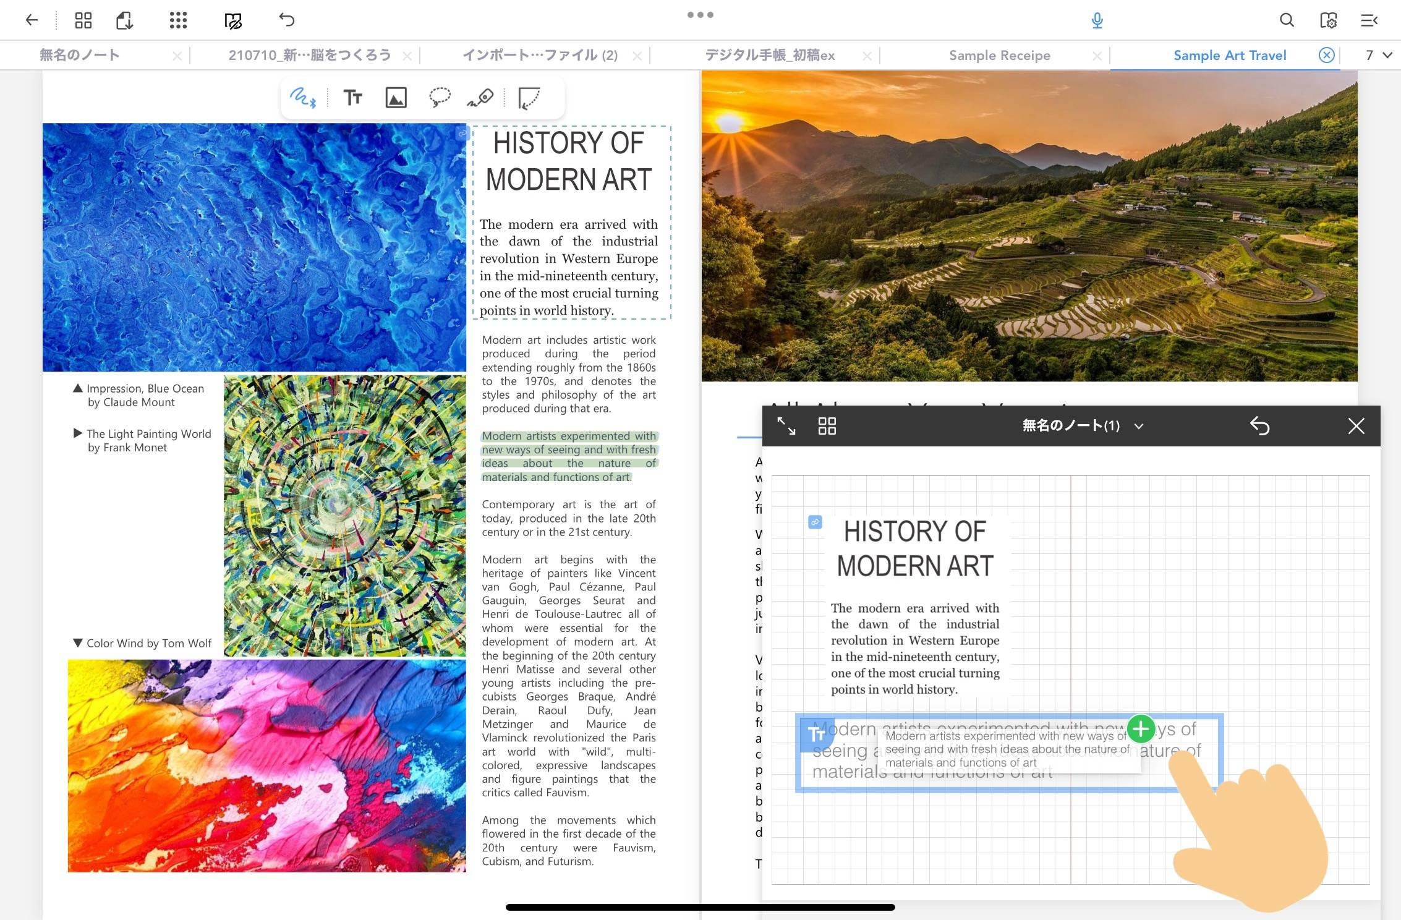Image resolution: width=1401 pixels, height=920 pixels.
Task: Undo last action in floating note
Action: (x=1259, y=426)
